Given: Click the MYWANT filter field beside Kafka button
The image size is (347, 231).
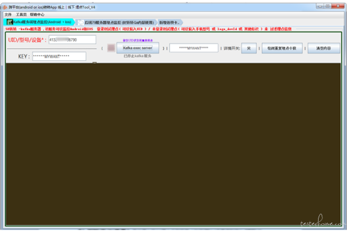Looking at the screenshot, I should pyautogui.click(x=194, y=48).
